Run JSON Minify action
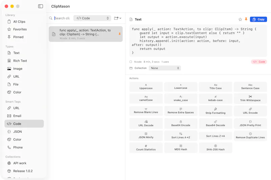Viewport: 271px width, 180px height. pos(146,136)
